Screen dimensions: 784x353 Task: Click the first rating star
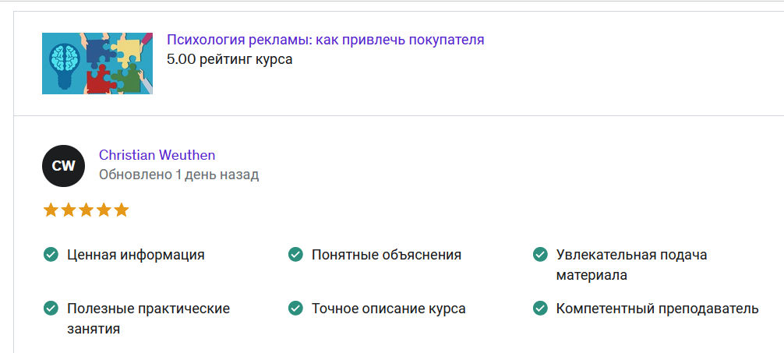[x=51, y=210]
